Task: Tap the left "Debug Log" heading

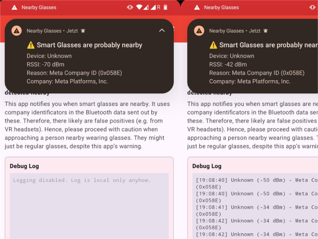Action: tap(24, 166)
